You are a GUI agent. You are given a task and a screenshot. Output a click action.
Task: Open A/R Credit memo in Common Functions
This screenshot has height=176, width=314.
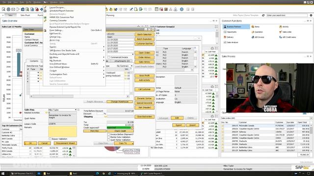click(x=288, y=37)
